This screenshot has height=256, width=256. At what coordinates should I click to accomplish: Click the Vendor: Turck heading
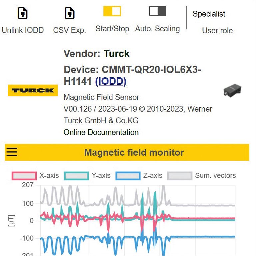click(96, 54)
